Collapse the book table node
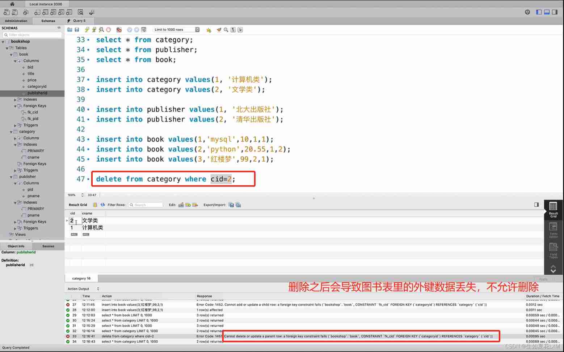 [11, 55]
